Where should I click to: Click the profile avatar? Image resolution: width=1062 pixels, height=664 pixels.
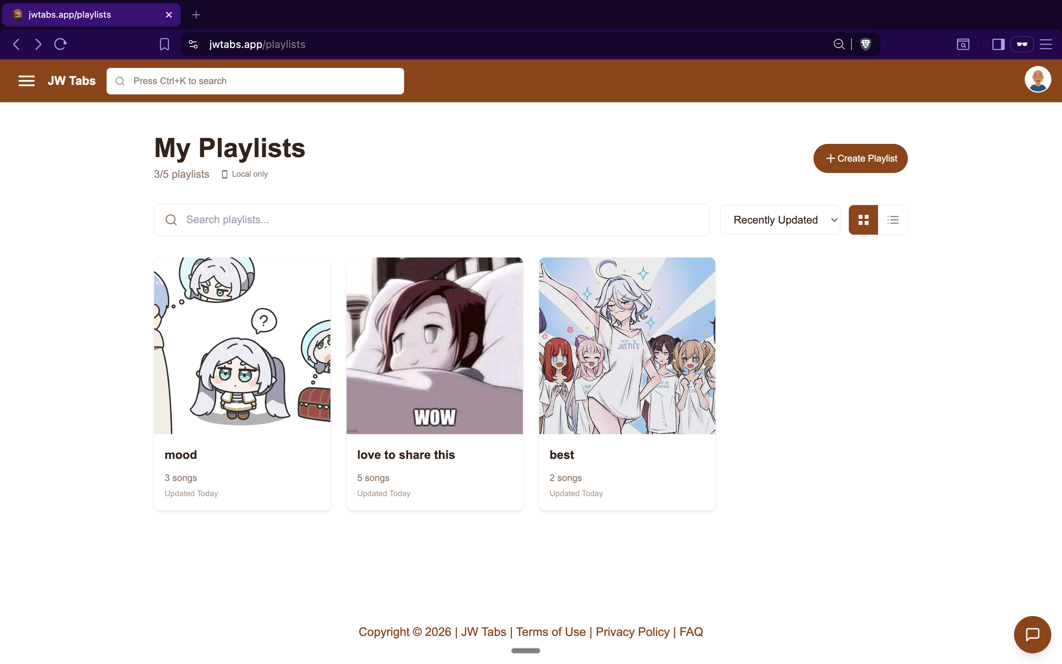1037,79
